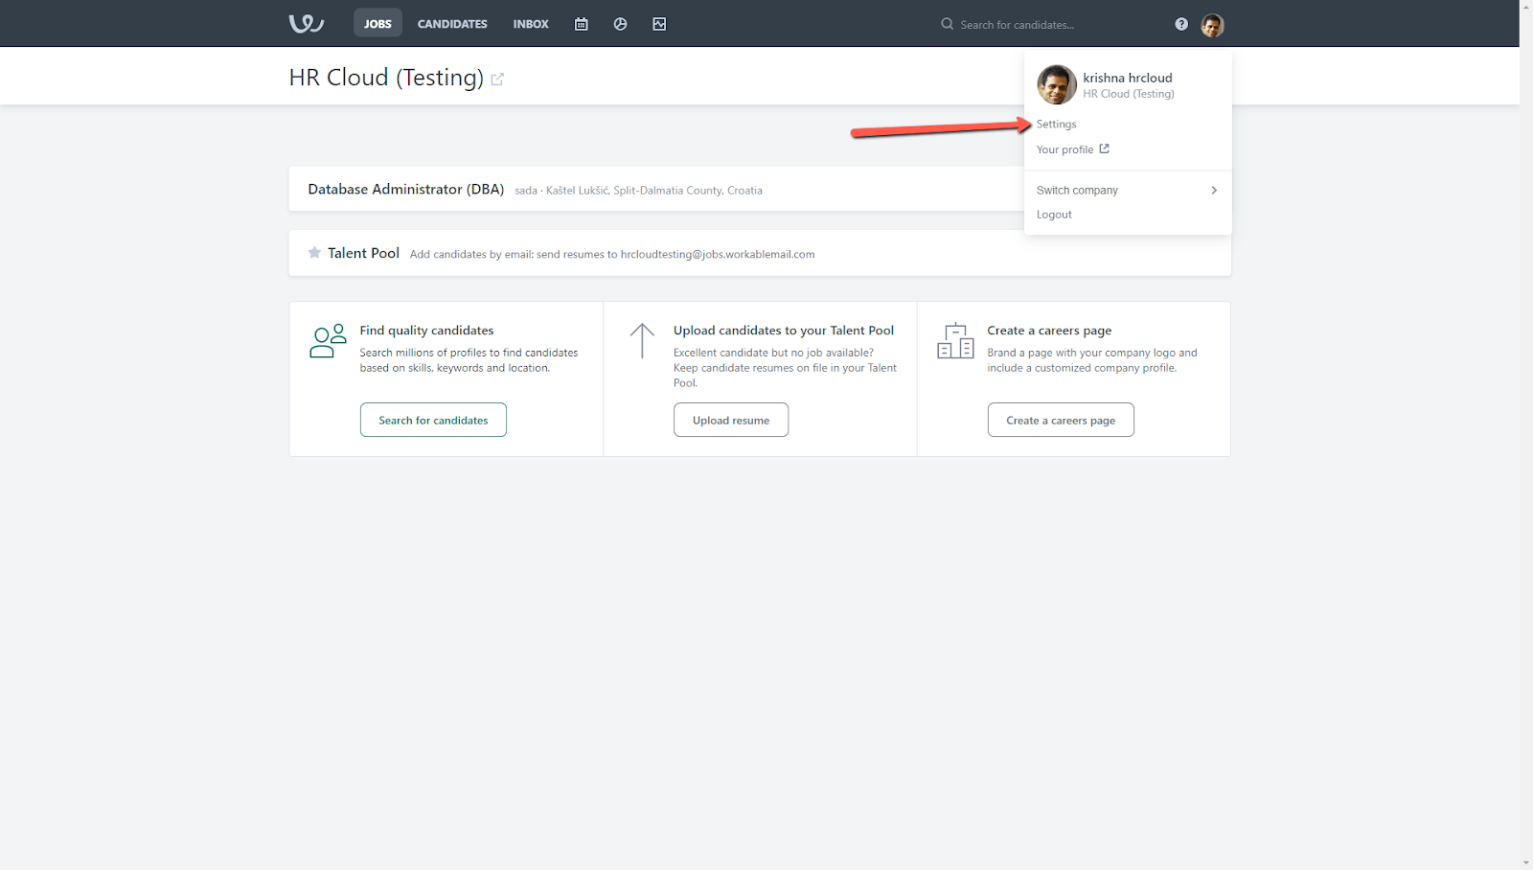Click the Workable logo icon
This screenshot has width=1533, height=870.
(x=307, y=23)
